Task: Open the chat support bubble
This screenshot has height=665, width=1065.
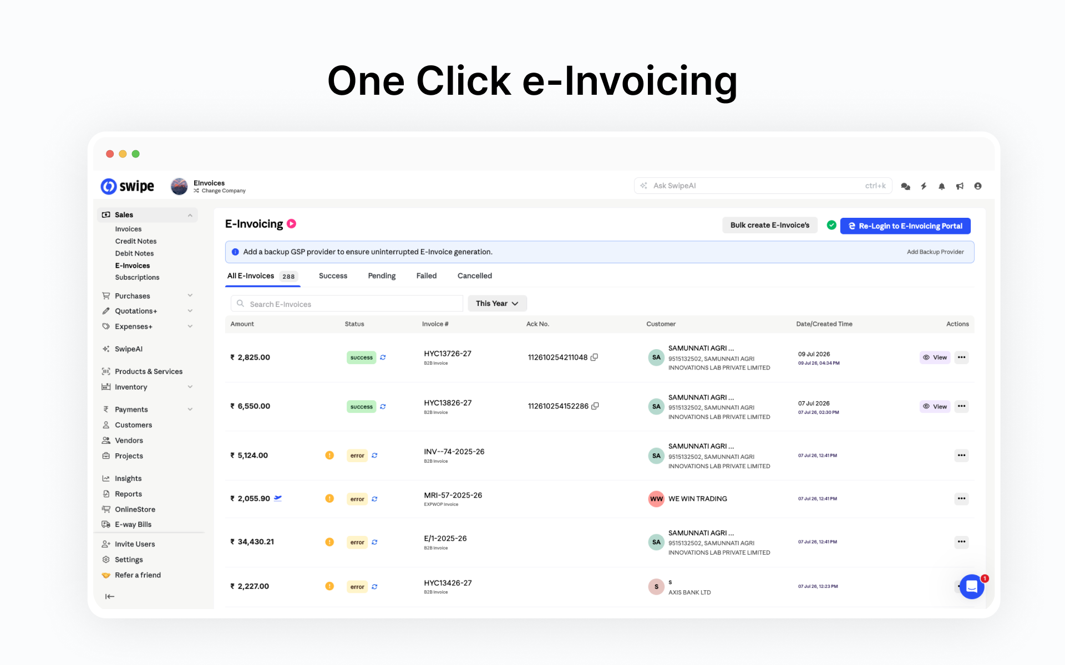Action: pyautogui.click(x=972, y=586)
